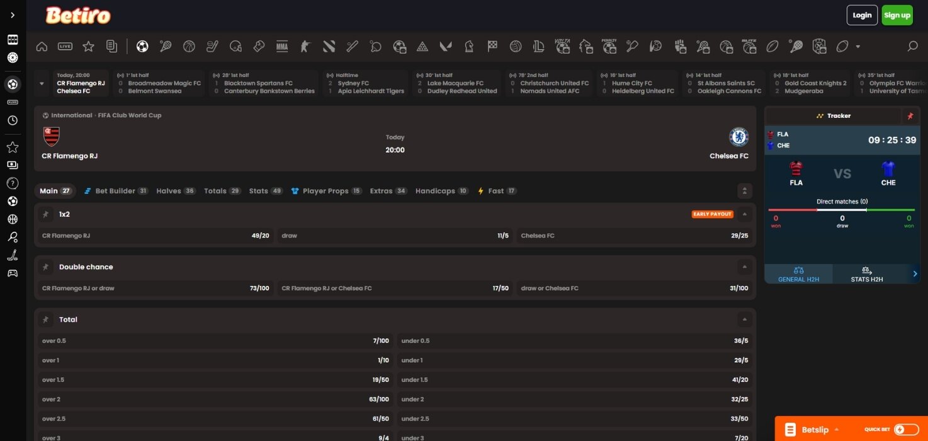Select the Dota 2 icon

329,46
